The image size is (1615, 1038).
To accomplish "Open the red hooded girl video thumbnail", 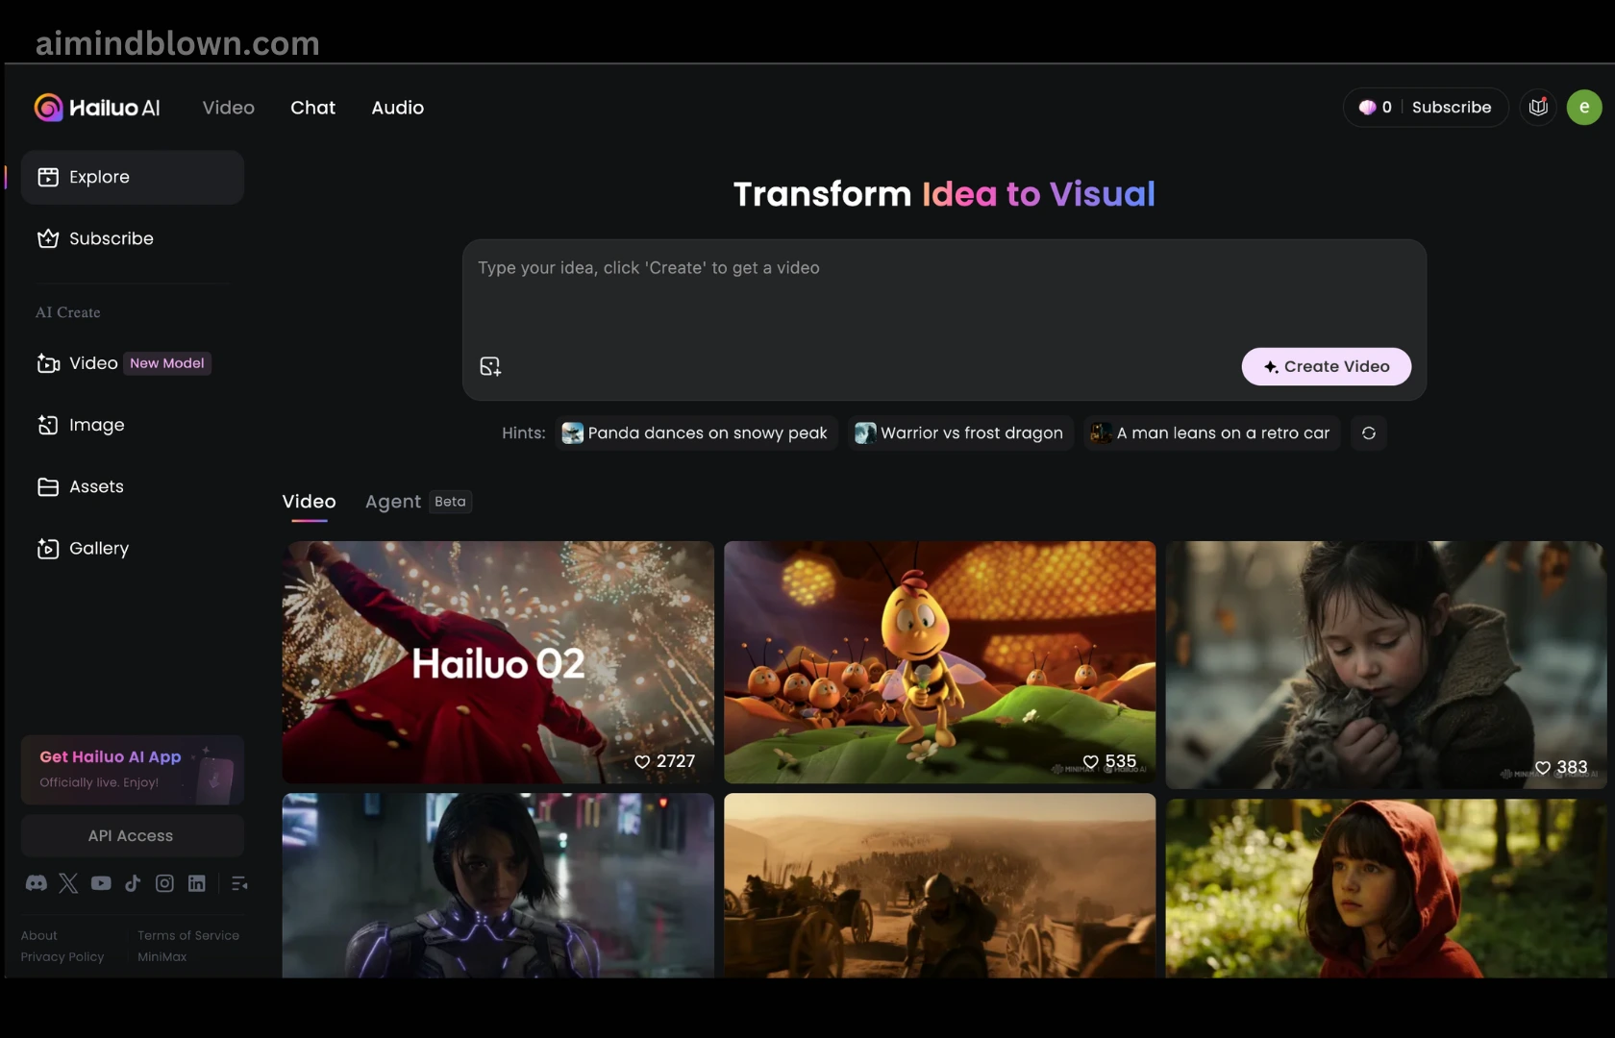I will tap(1384, 888).
